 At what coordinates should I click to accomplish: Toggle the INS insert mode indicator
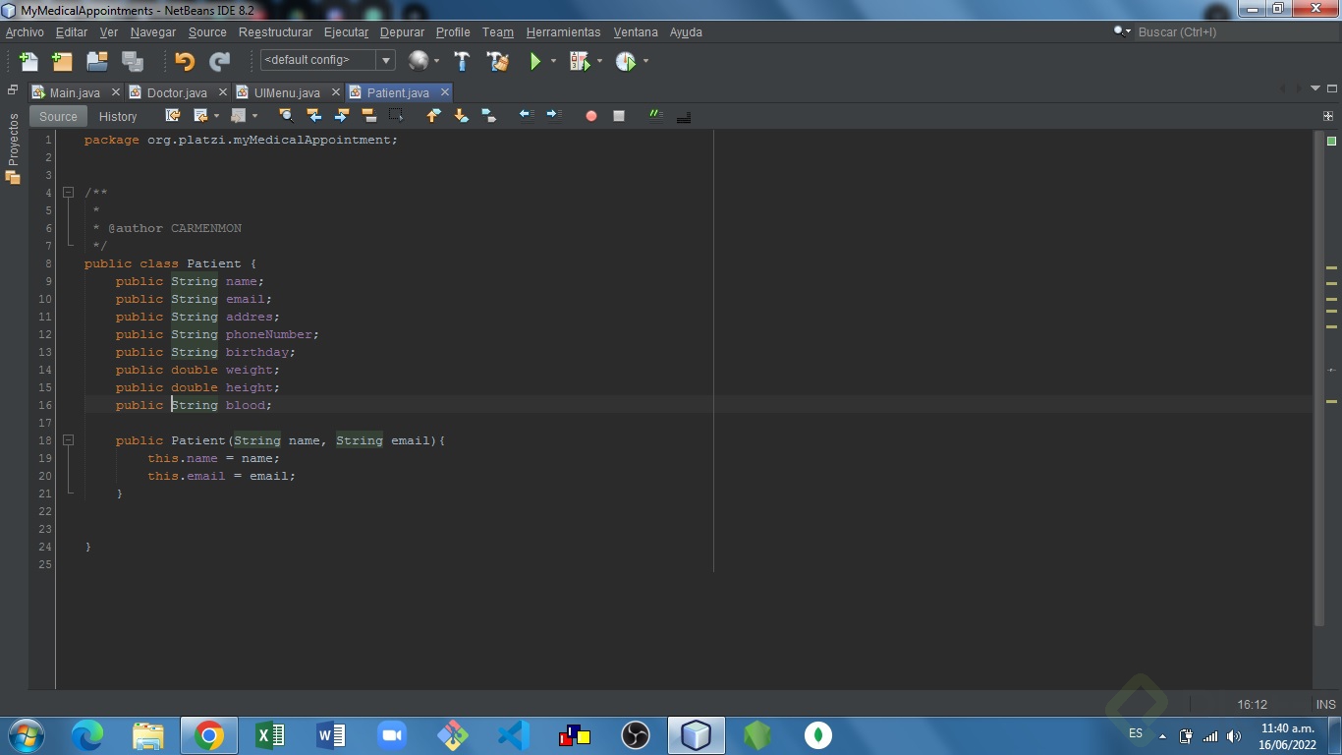(x=1325, y=704)
